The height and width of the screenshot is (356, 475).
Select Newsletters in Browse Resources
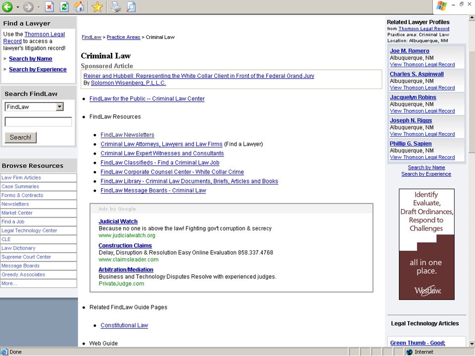(38, 204)
